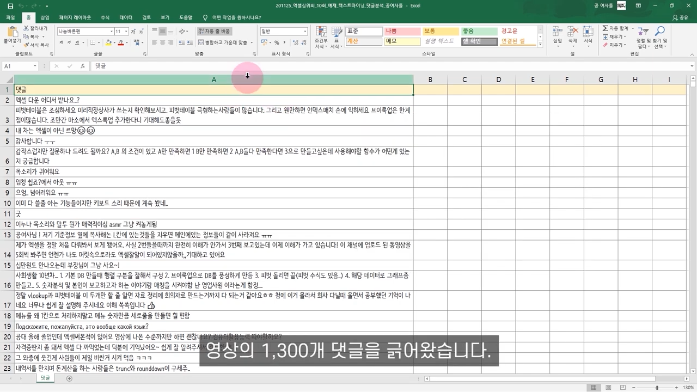The height and width of the screenshot is (392, 697).
Task: Click the increase indent icon
Action: point(189,42)
